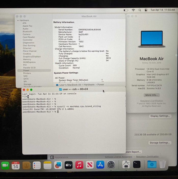Launch Freeform from the Dock
This screenshot has height=179, width=178.
coord(58,165)
